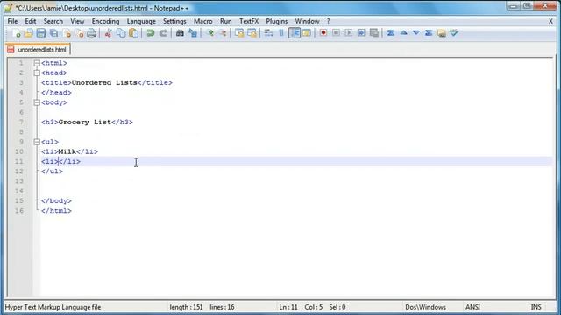Save the file with the floppy icon
This screenshot has width=561, height=315.
(x=41, y=33)
